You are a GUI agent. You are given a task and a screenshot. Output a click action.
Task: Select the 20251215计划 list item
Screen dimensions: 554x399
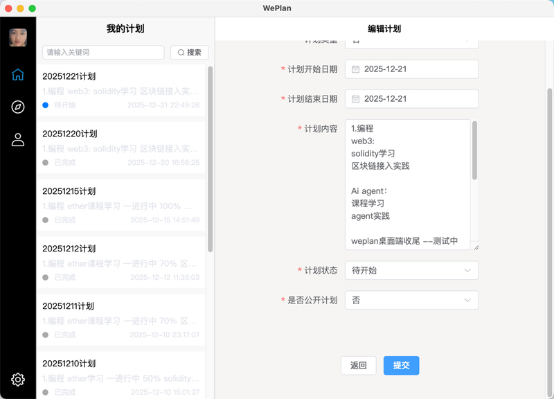tap(121, 206)
